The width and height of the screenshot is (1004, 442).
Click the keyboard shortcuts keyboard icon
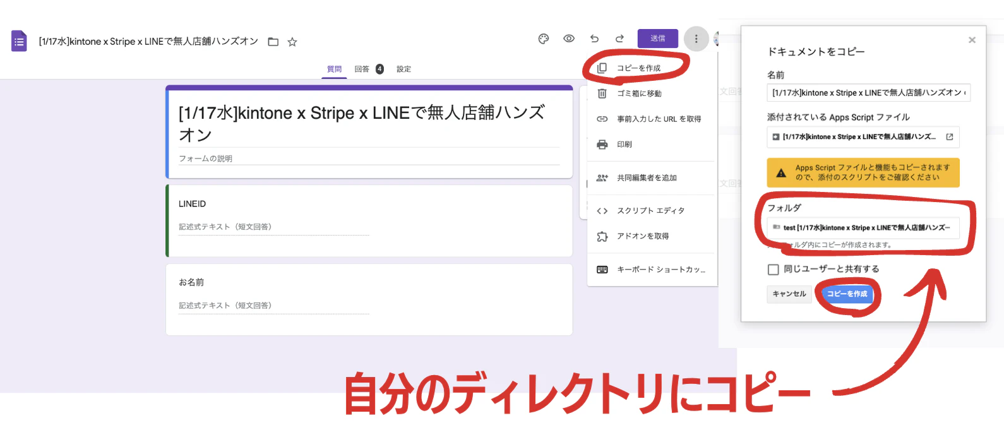tap(602, 270)
